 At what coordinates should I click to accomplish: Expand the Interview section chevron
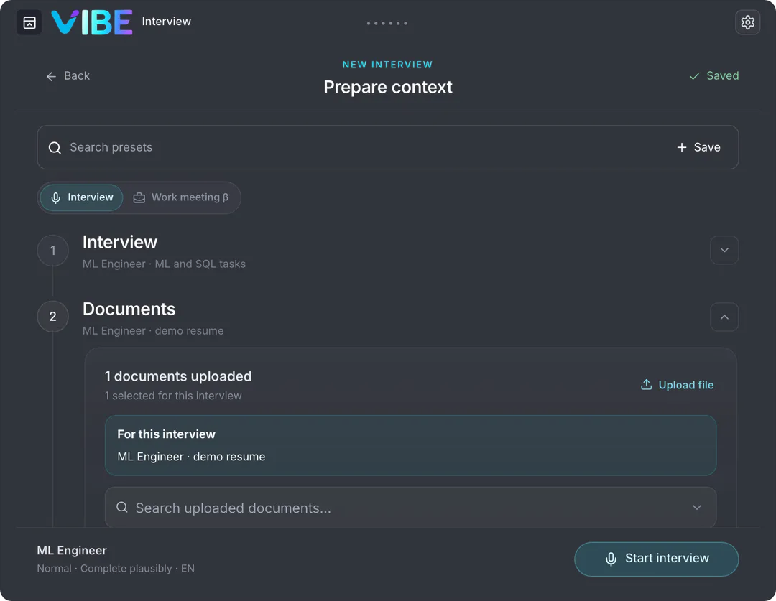click(x=724, y=251)
